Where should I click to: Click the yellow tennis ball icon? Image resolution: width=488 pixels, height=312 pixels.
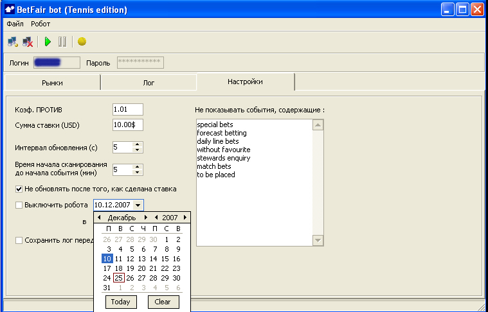[82, 41]
